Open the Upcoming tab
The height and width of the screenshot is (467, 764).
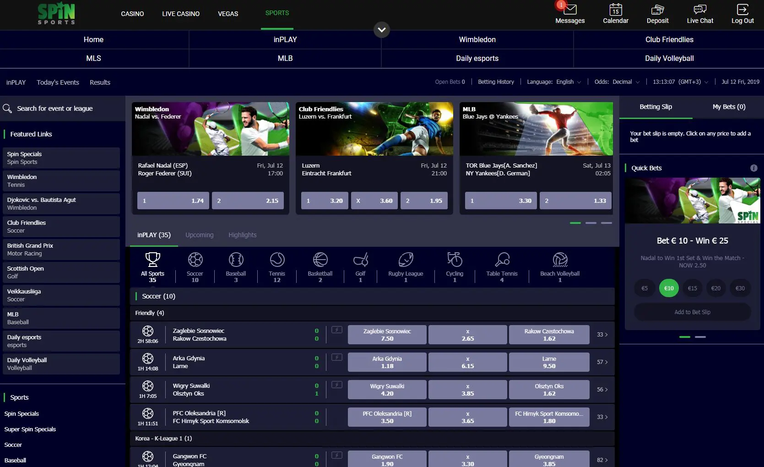[x=199, y=235]
